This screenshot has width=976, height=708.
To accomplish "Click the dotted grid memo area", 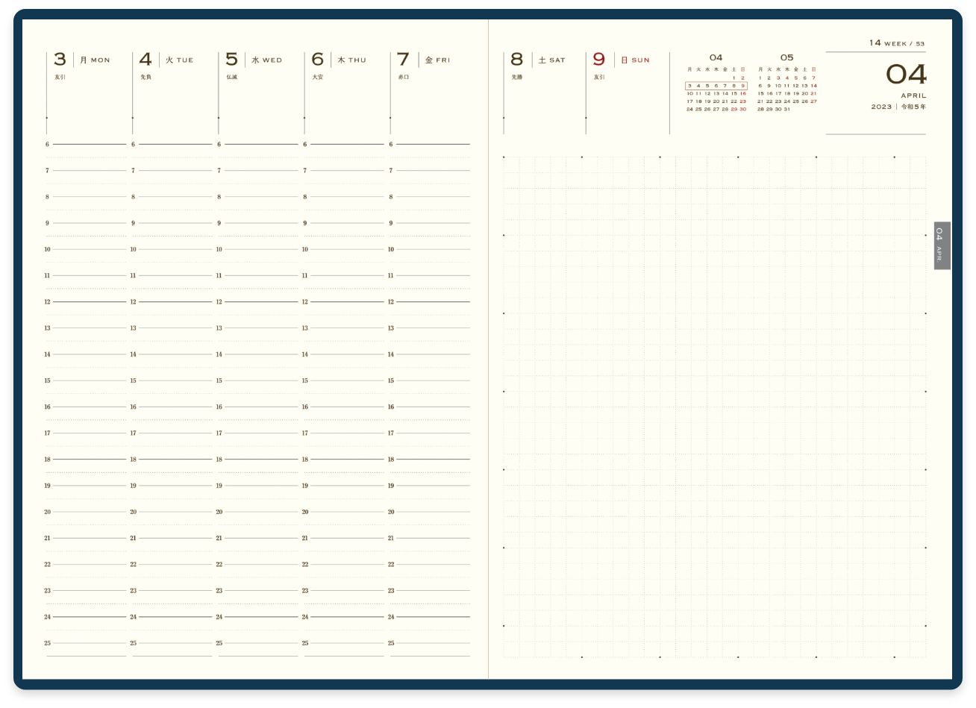I will (x=715, y=407).
